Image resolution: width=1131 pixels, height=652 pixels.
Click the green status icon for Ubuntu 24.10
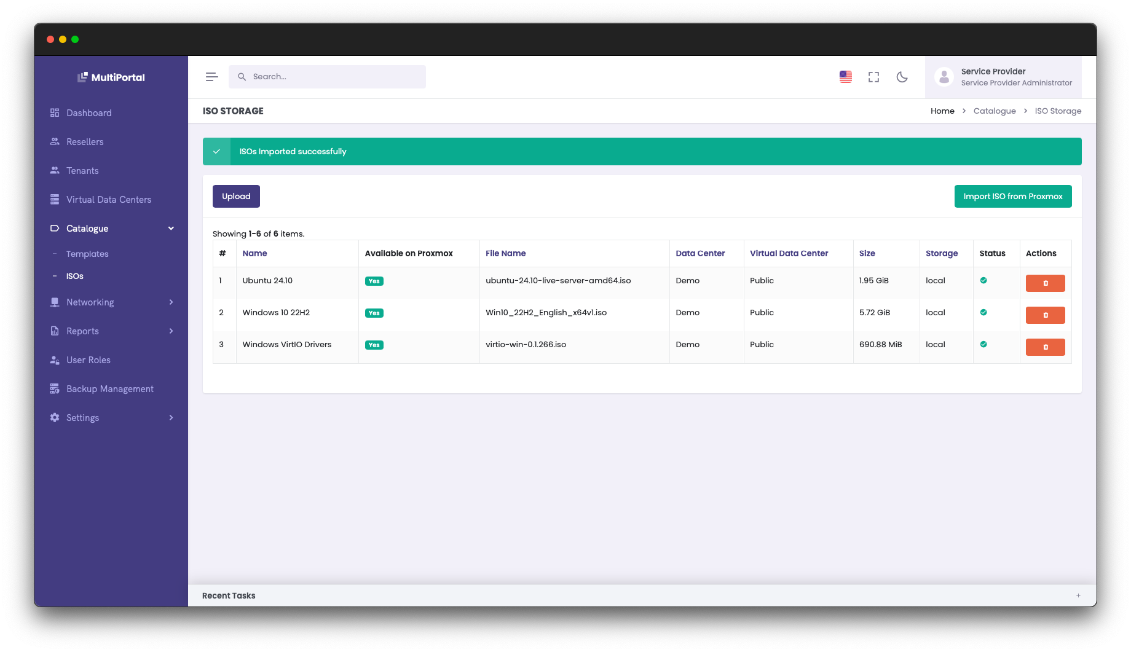pos(983,280)
